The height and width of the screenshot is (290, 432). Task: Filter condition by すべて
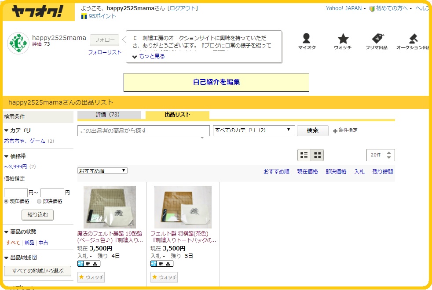[13, 243]
